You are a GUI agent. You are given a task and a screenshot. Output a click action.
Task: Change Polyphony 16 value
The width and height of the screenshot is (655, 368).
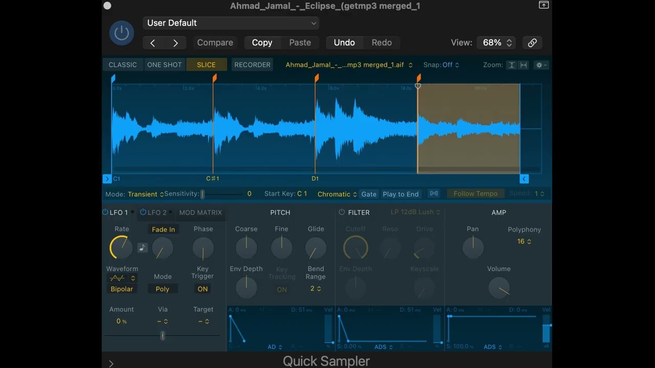[x=524, y=241]
